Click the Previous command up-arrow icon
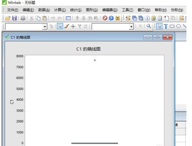The image size is (192, 146). coord(77,18)
